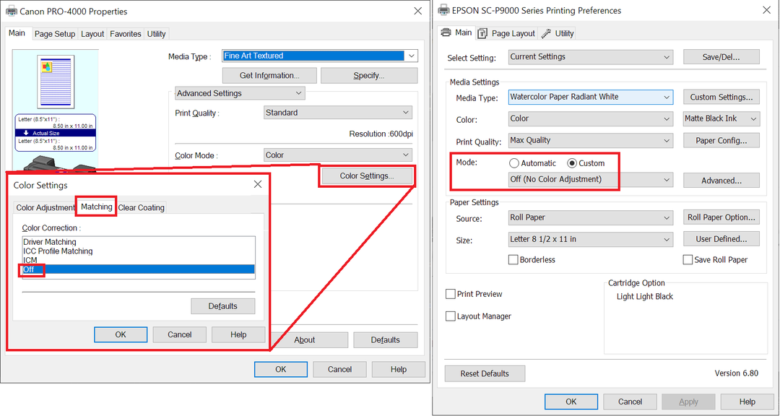Image resolution: width=780 pixels, height=416 pixels.
Task: Open the Roll Paper Source dropdown
Action: click(591, 217)
